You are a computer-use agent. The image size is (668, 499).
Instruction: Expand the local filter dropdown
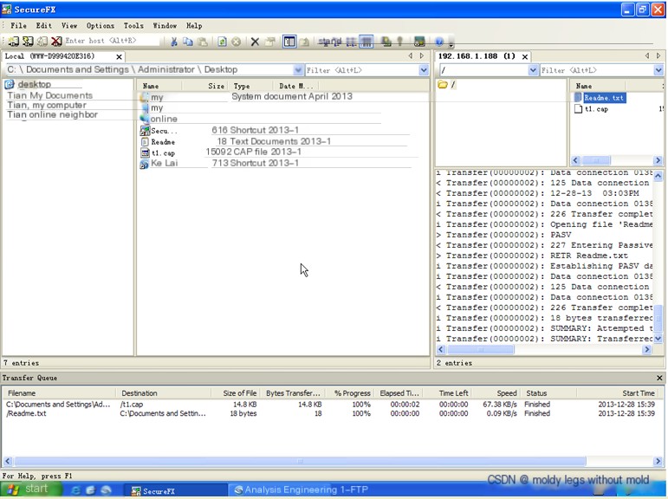coord(424,70)
